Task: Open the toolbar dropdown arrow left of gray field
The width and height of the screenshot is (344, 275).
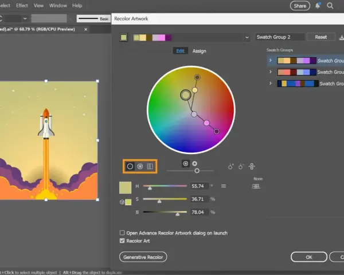Action: pyautogui.click(x=25, y=19)
